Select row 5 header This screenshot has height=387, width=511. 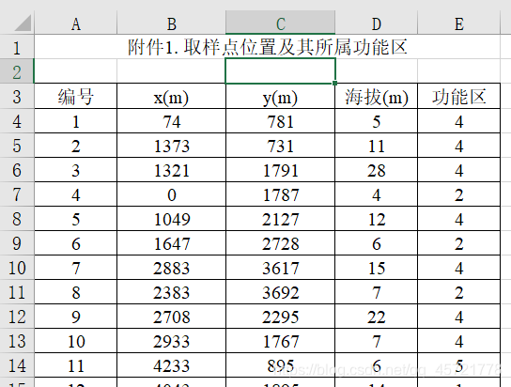(17, 145)
